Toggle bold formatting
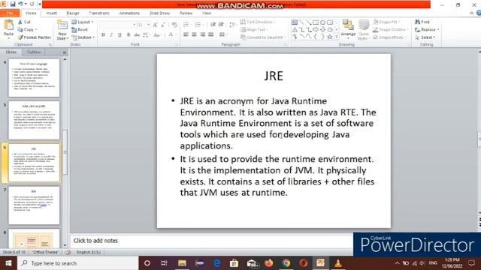This screenshot has width=481, height=270. (103, 35)
